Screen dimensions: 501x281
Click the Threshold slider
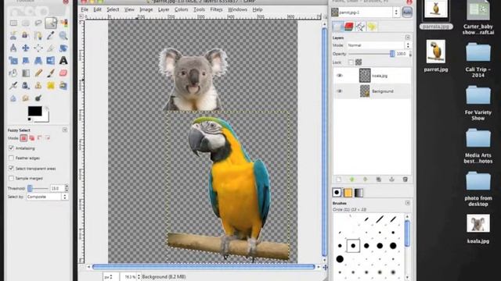pos(38,188)
